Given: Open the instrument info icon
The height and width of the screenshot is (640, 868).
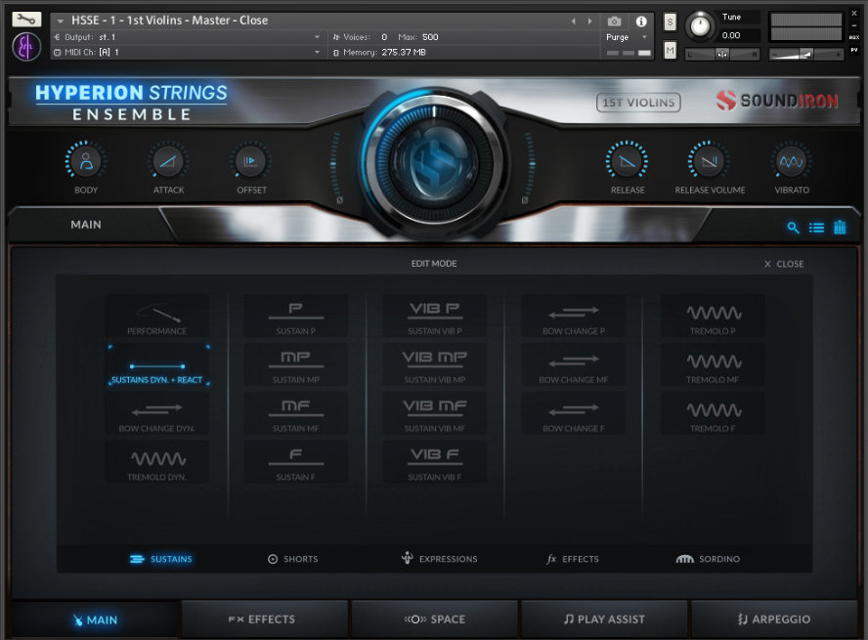Looking at the screenshot, I should pyautogui.click(x=641, y=21).
